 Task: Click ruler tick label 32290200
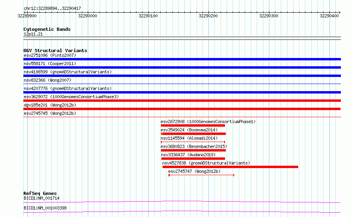coord(208,16)
